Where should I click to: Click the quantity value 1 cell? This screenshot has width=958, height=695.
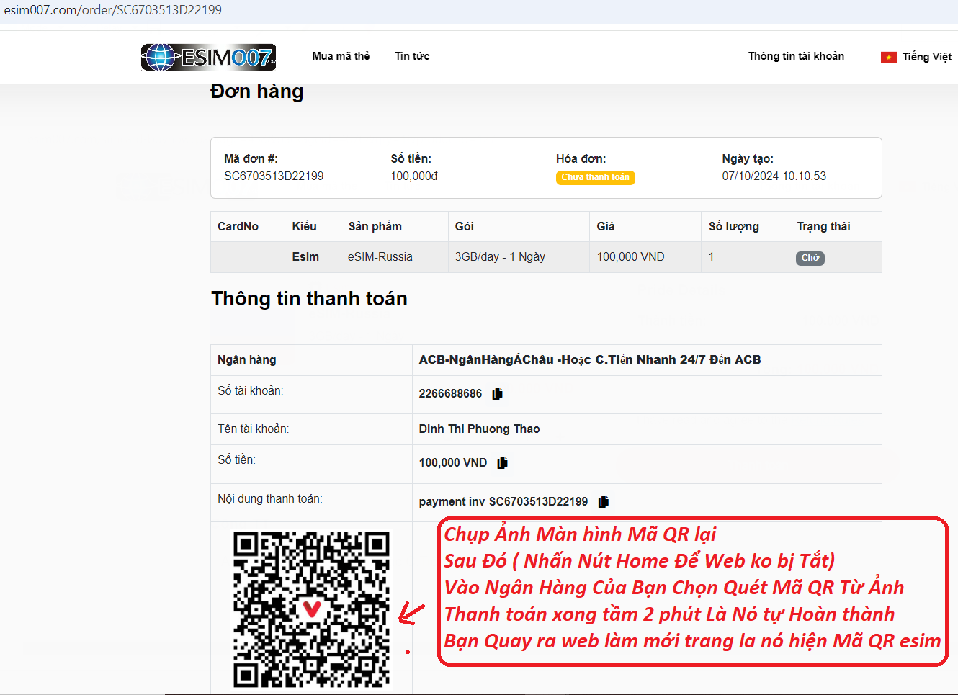[745, 257]
